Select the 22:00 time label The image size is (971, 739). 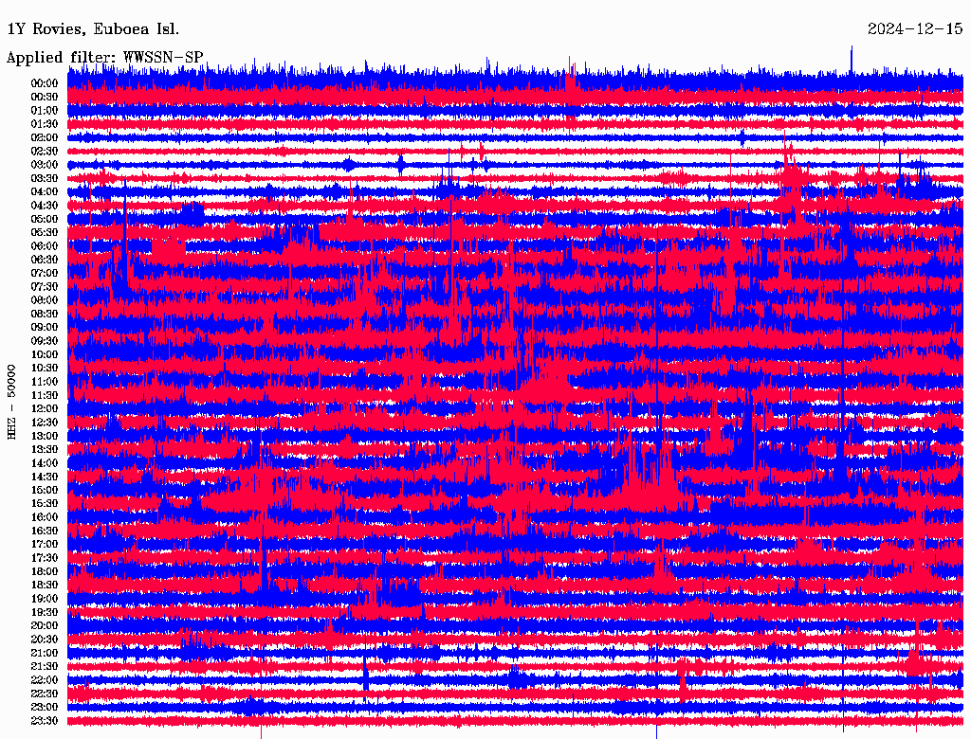45,679
